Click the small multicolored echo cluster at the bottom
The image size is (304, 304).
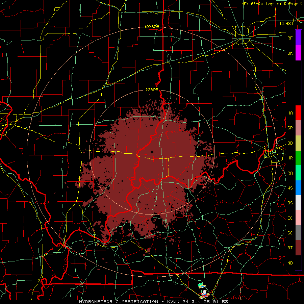pyautogui.click(x=204, y=291)
